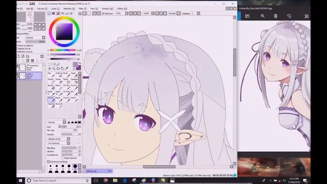Activate the Rotate view tool
This screenshot has height=184, width=327.
click(58, 69)
